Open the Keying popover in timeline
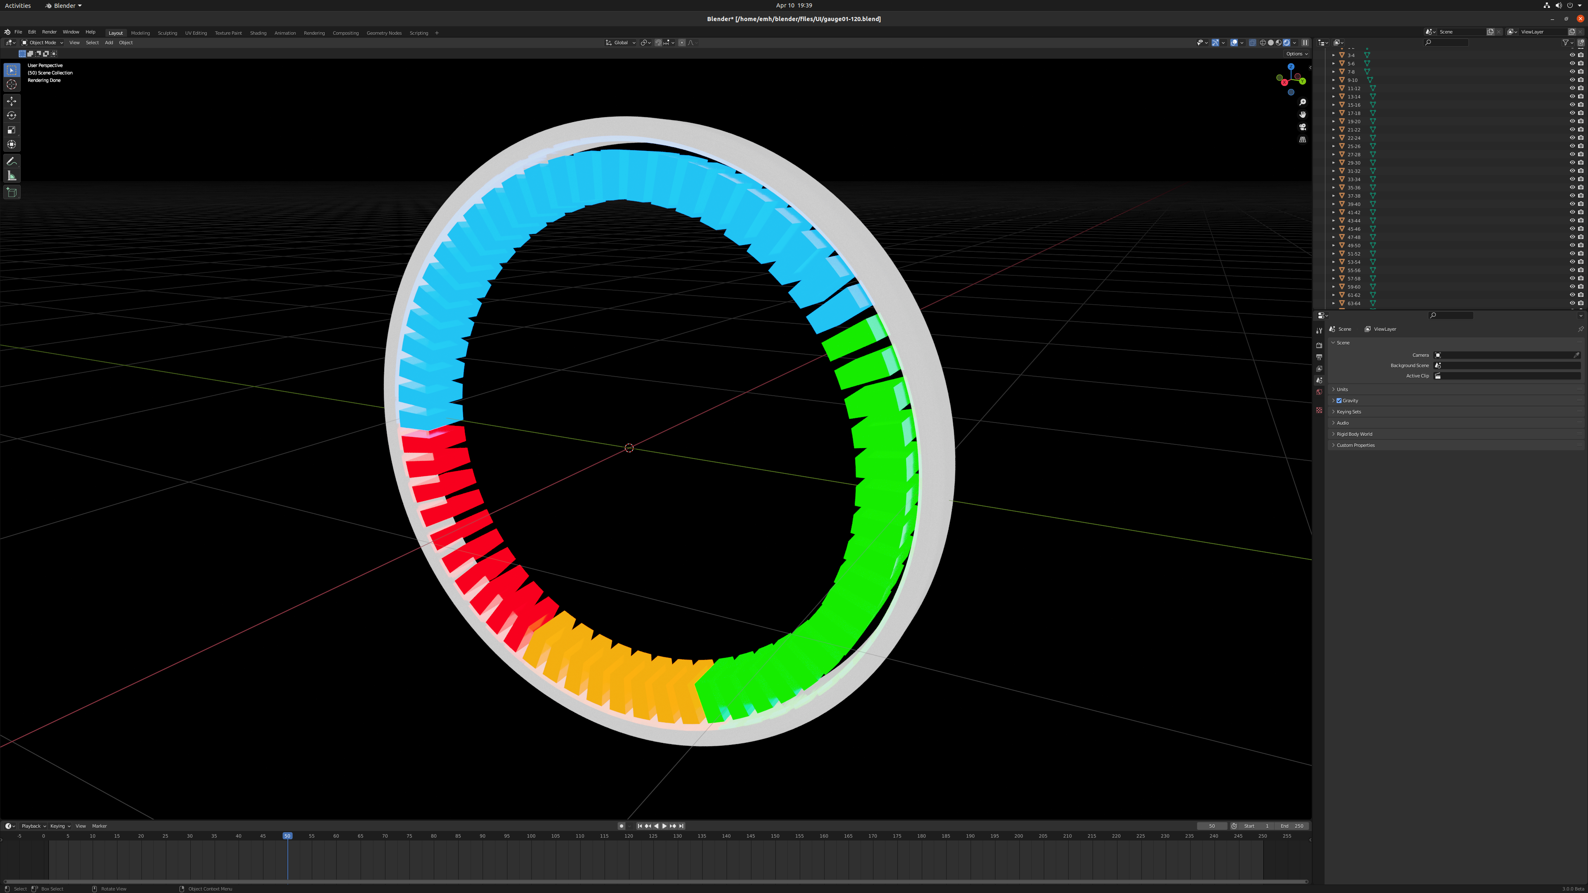The height and width of the screenshot is (893, 1588). tap(60, 826)
